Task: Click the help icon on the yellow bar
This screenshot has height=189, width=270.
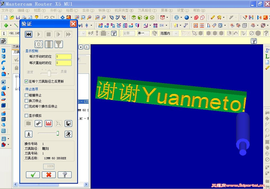Action: (x=254, y=41)
